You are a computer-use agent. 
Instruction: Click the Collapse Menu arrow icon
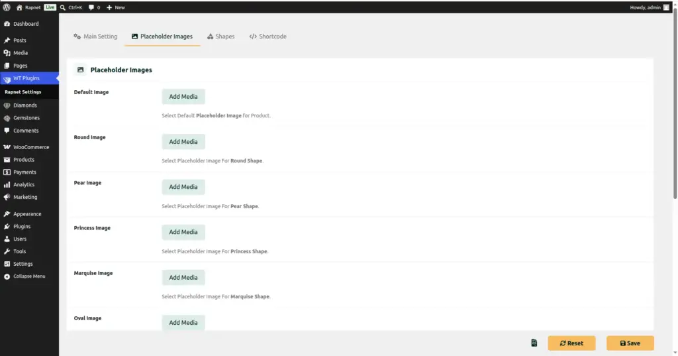pyautogui.click(x=7, y=276)
